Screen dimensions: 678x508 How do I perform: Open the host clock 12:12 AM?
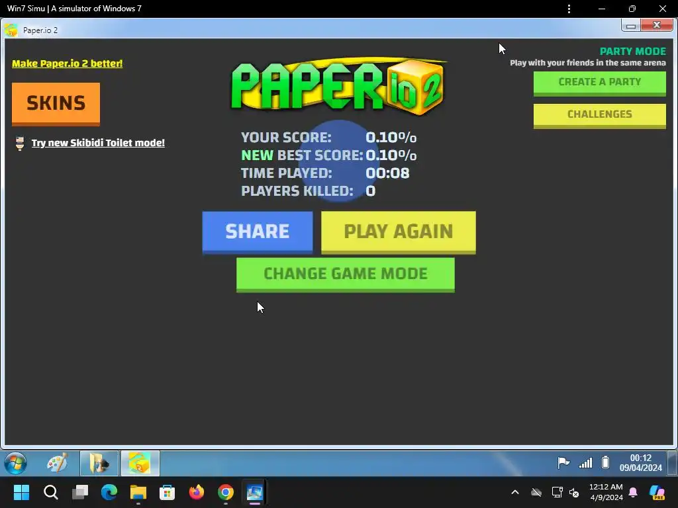tap(606, 492)
